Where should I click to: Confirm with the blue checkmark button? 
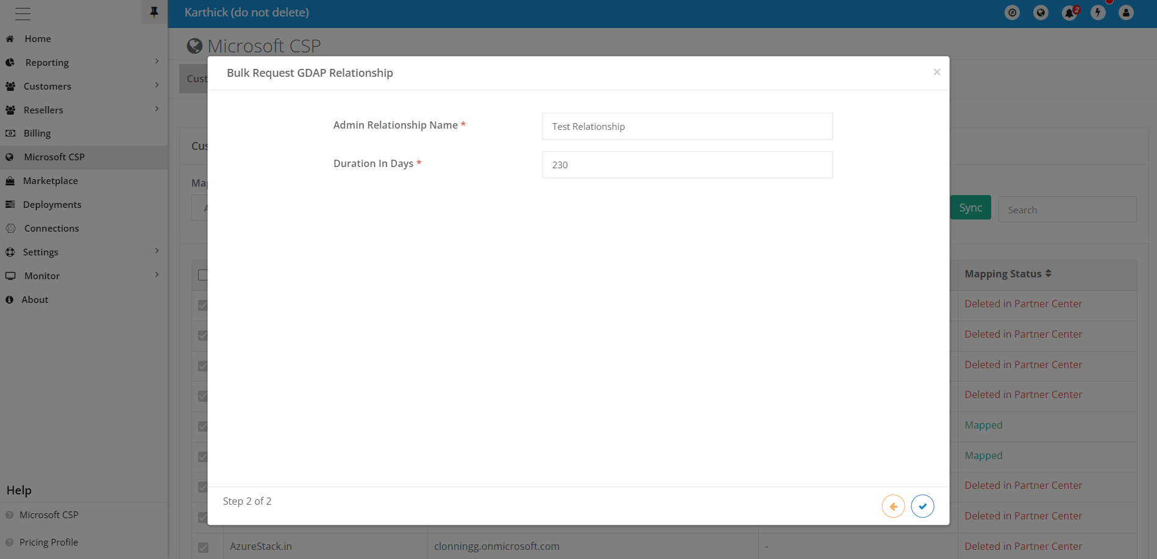tap(922, 506)
